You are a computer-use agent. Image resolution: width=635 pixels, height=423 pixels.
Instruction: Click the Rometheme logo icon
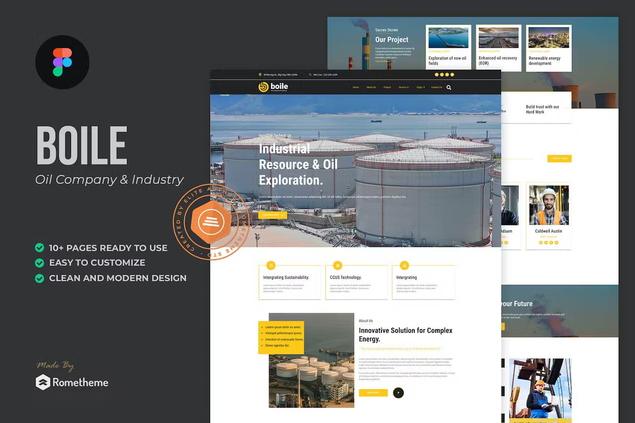pos(43,382)
